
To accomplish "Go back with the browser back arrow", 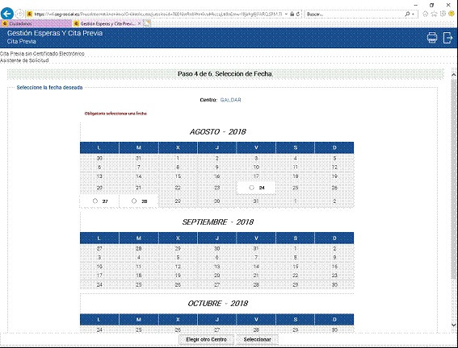I will [7, 14].
